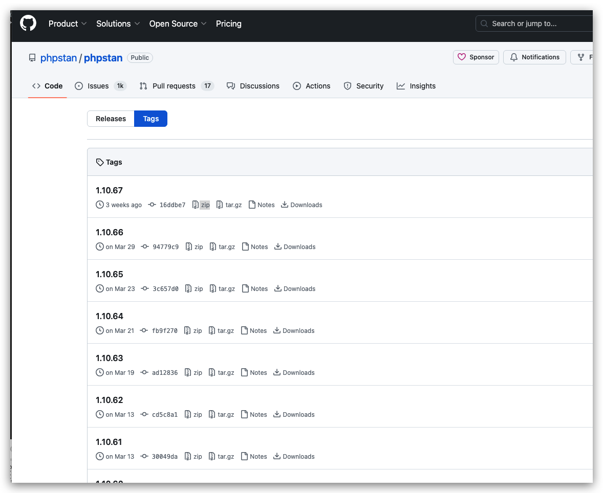Download zip for tag 1.10.61
603x493 pixels.
tap(193, 456)
